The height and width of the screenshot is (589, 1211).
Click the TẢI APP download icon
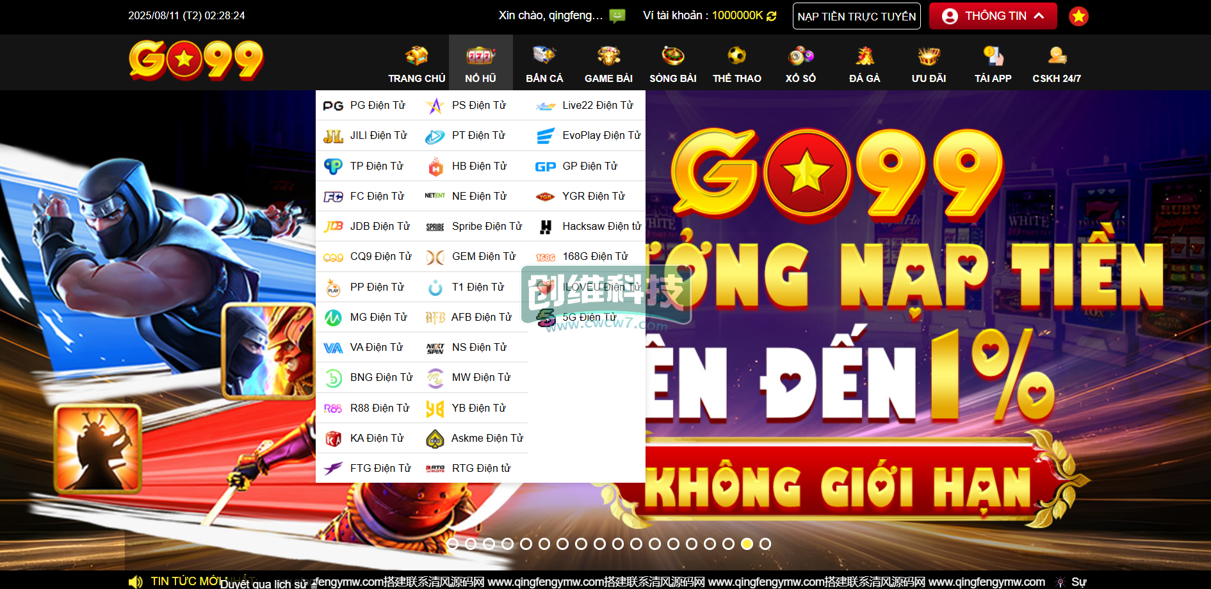993,56
